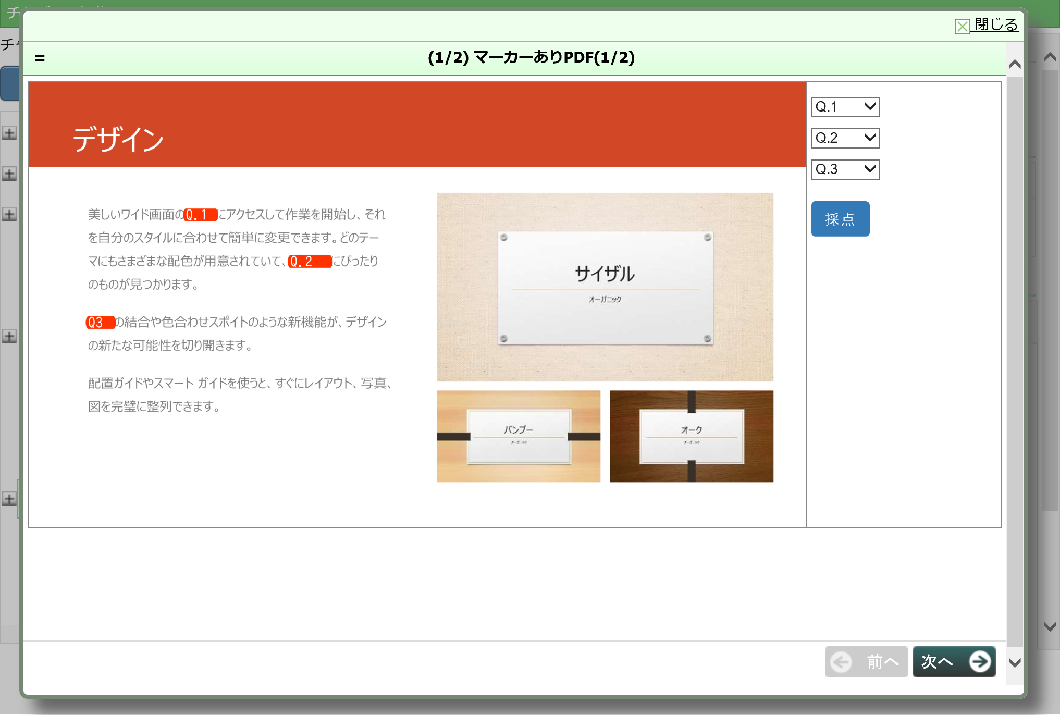Select the オーク theme thumbnail
Image resolution: width=1060 pixels, height=715 pixels.
point(691,436)
